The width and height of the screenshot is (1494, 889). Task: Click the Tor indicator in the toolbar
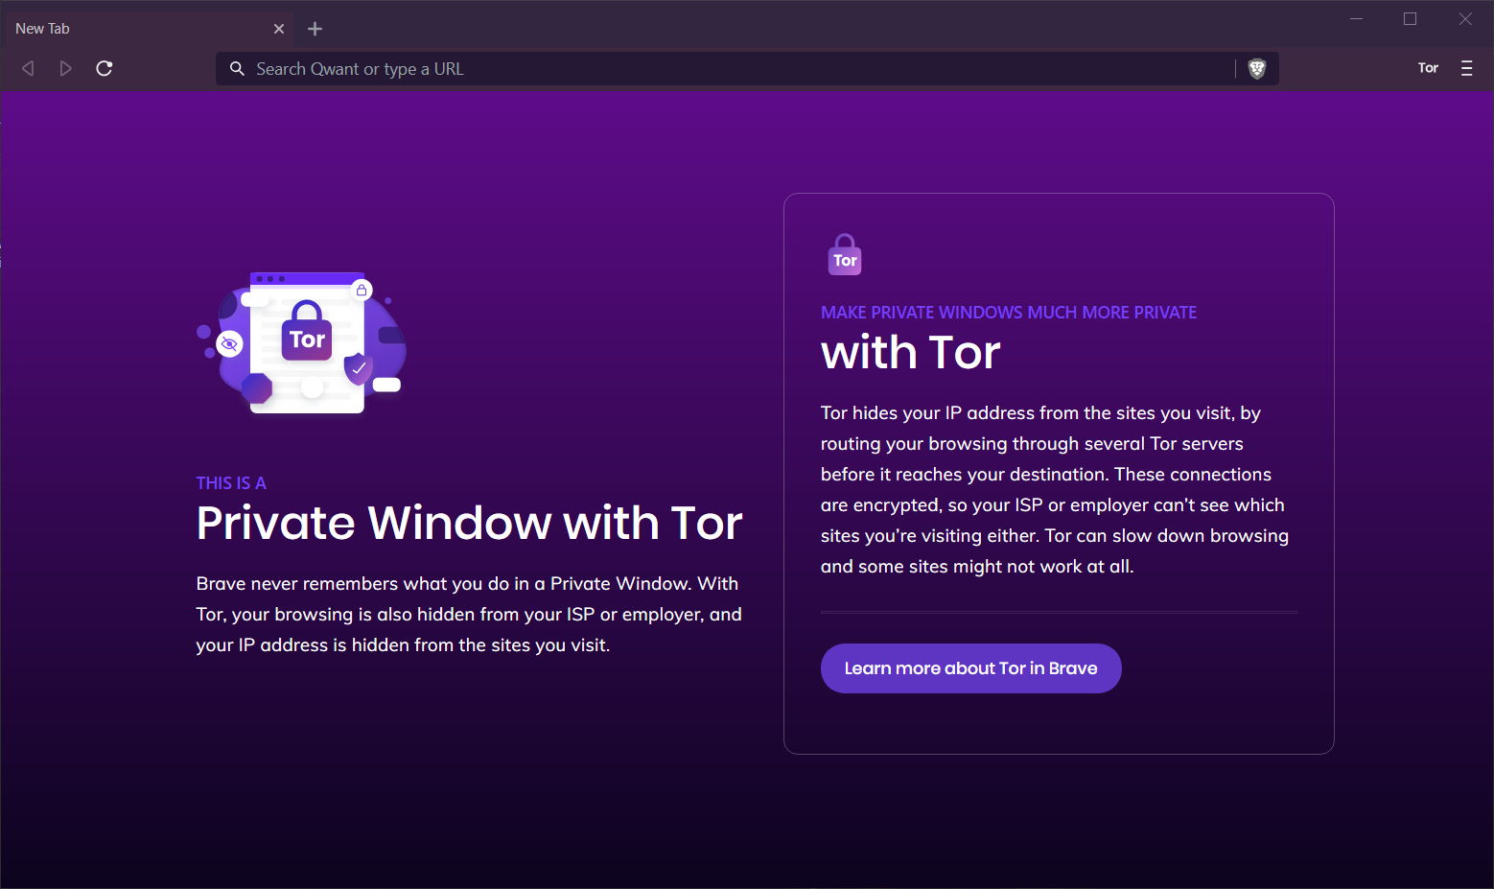[1428, 68]
